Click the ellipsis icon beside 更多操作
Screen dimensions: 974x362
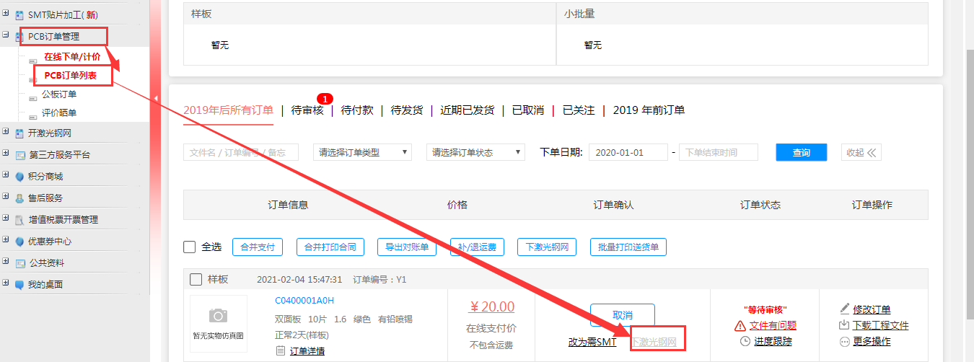pos(845,342)
